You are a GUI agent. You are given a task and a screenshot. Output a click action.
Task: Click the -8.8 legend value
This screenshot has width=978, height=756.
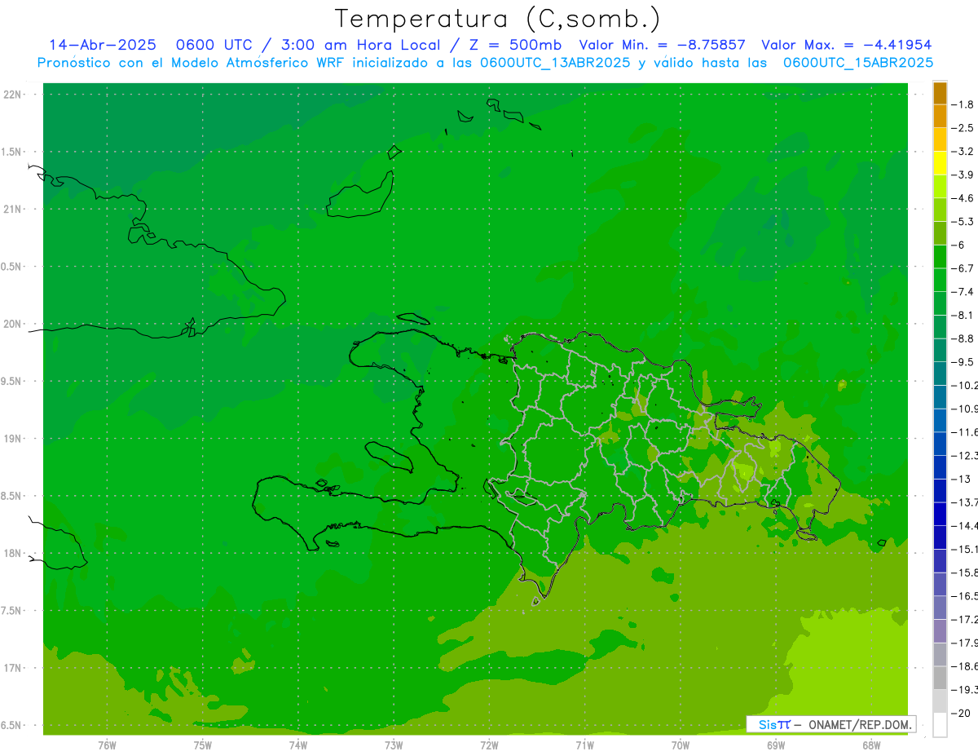point(964,338)
